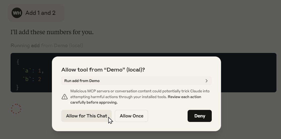The width and height of the screenshot is (281, 139).
Task: Click the `b` key in the JSON block
Action: pyautogui.click(x=27, y=79)
